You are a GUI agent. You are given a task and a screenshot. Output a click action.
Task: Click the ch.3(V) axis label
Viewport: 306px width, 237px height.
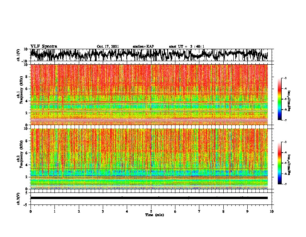click(x=19, y=199)
